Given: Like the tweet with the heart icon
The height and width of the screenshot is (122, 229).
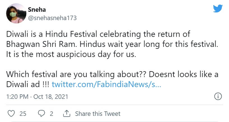Looking at the screenshot, I should pos(11,114).
